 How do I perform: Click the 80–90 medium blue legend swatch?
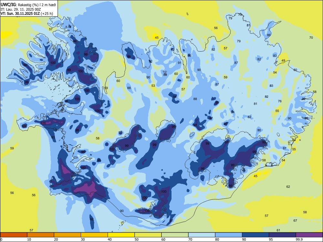pyautogui.click(x=229, y=235)
